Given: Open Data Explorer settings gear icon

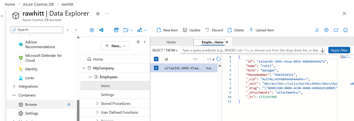Looking at the screenshot, I should (x=326, y=30).
